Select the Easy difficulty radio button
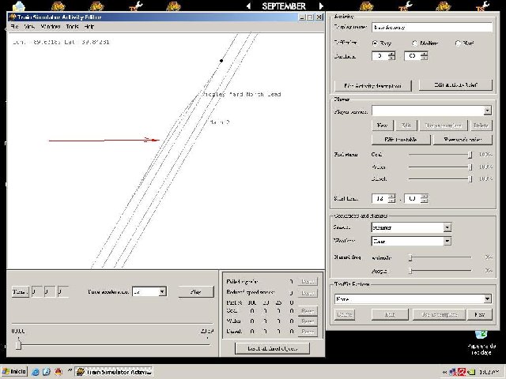 point(375,43)
